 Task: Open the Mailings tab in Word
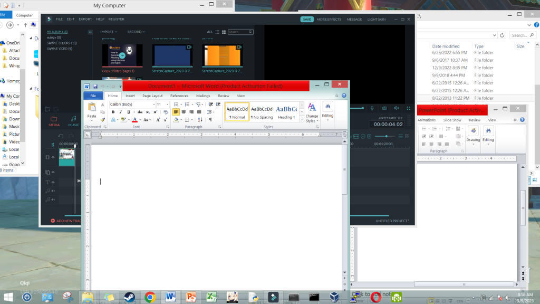point(203,96)
